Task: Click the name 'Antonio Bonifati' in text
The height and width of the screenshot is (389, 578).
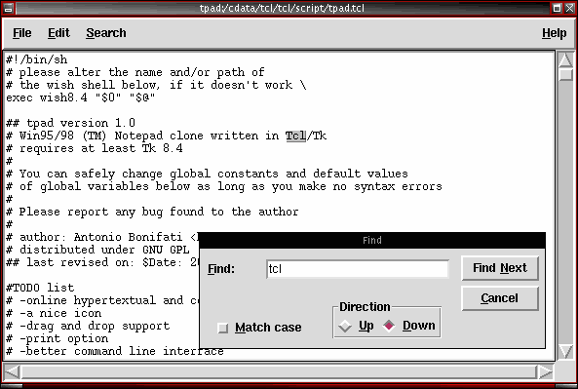Action: (128, 237)
